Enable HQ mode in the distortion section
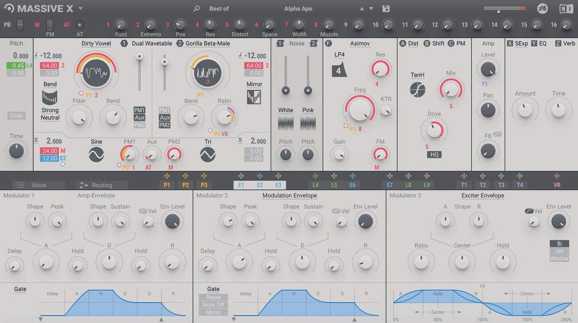The width and height of the screenshot is (578, 323). (x=433, y=154)
